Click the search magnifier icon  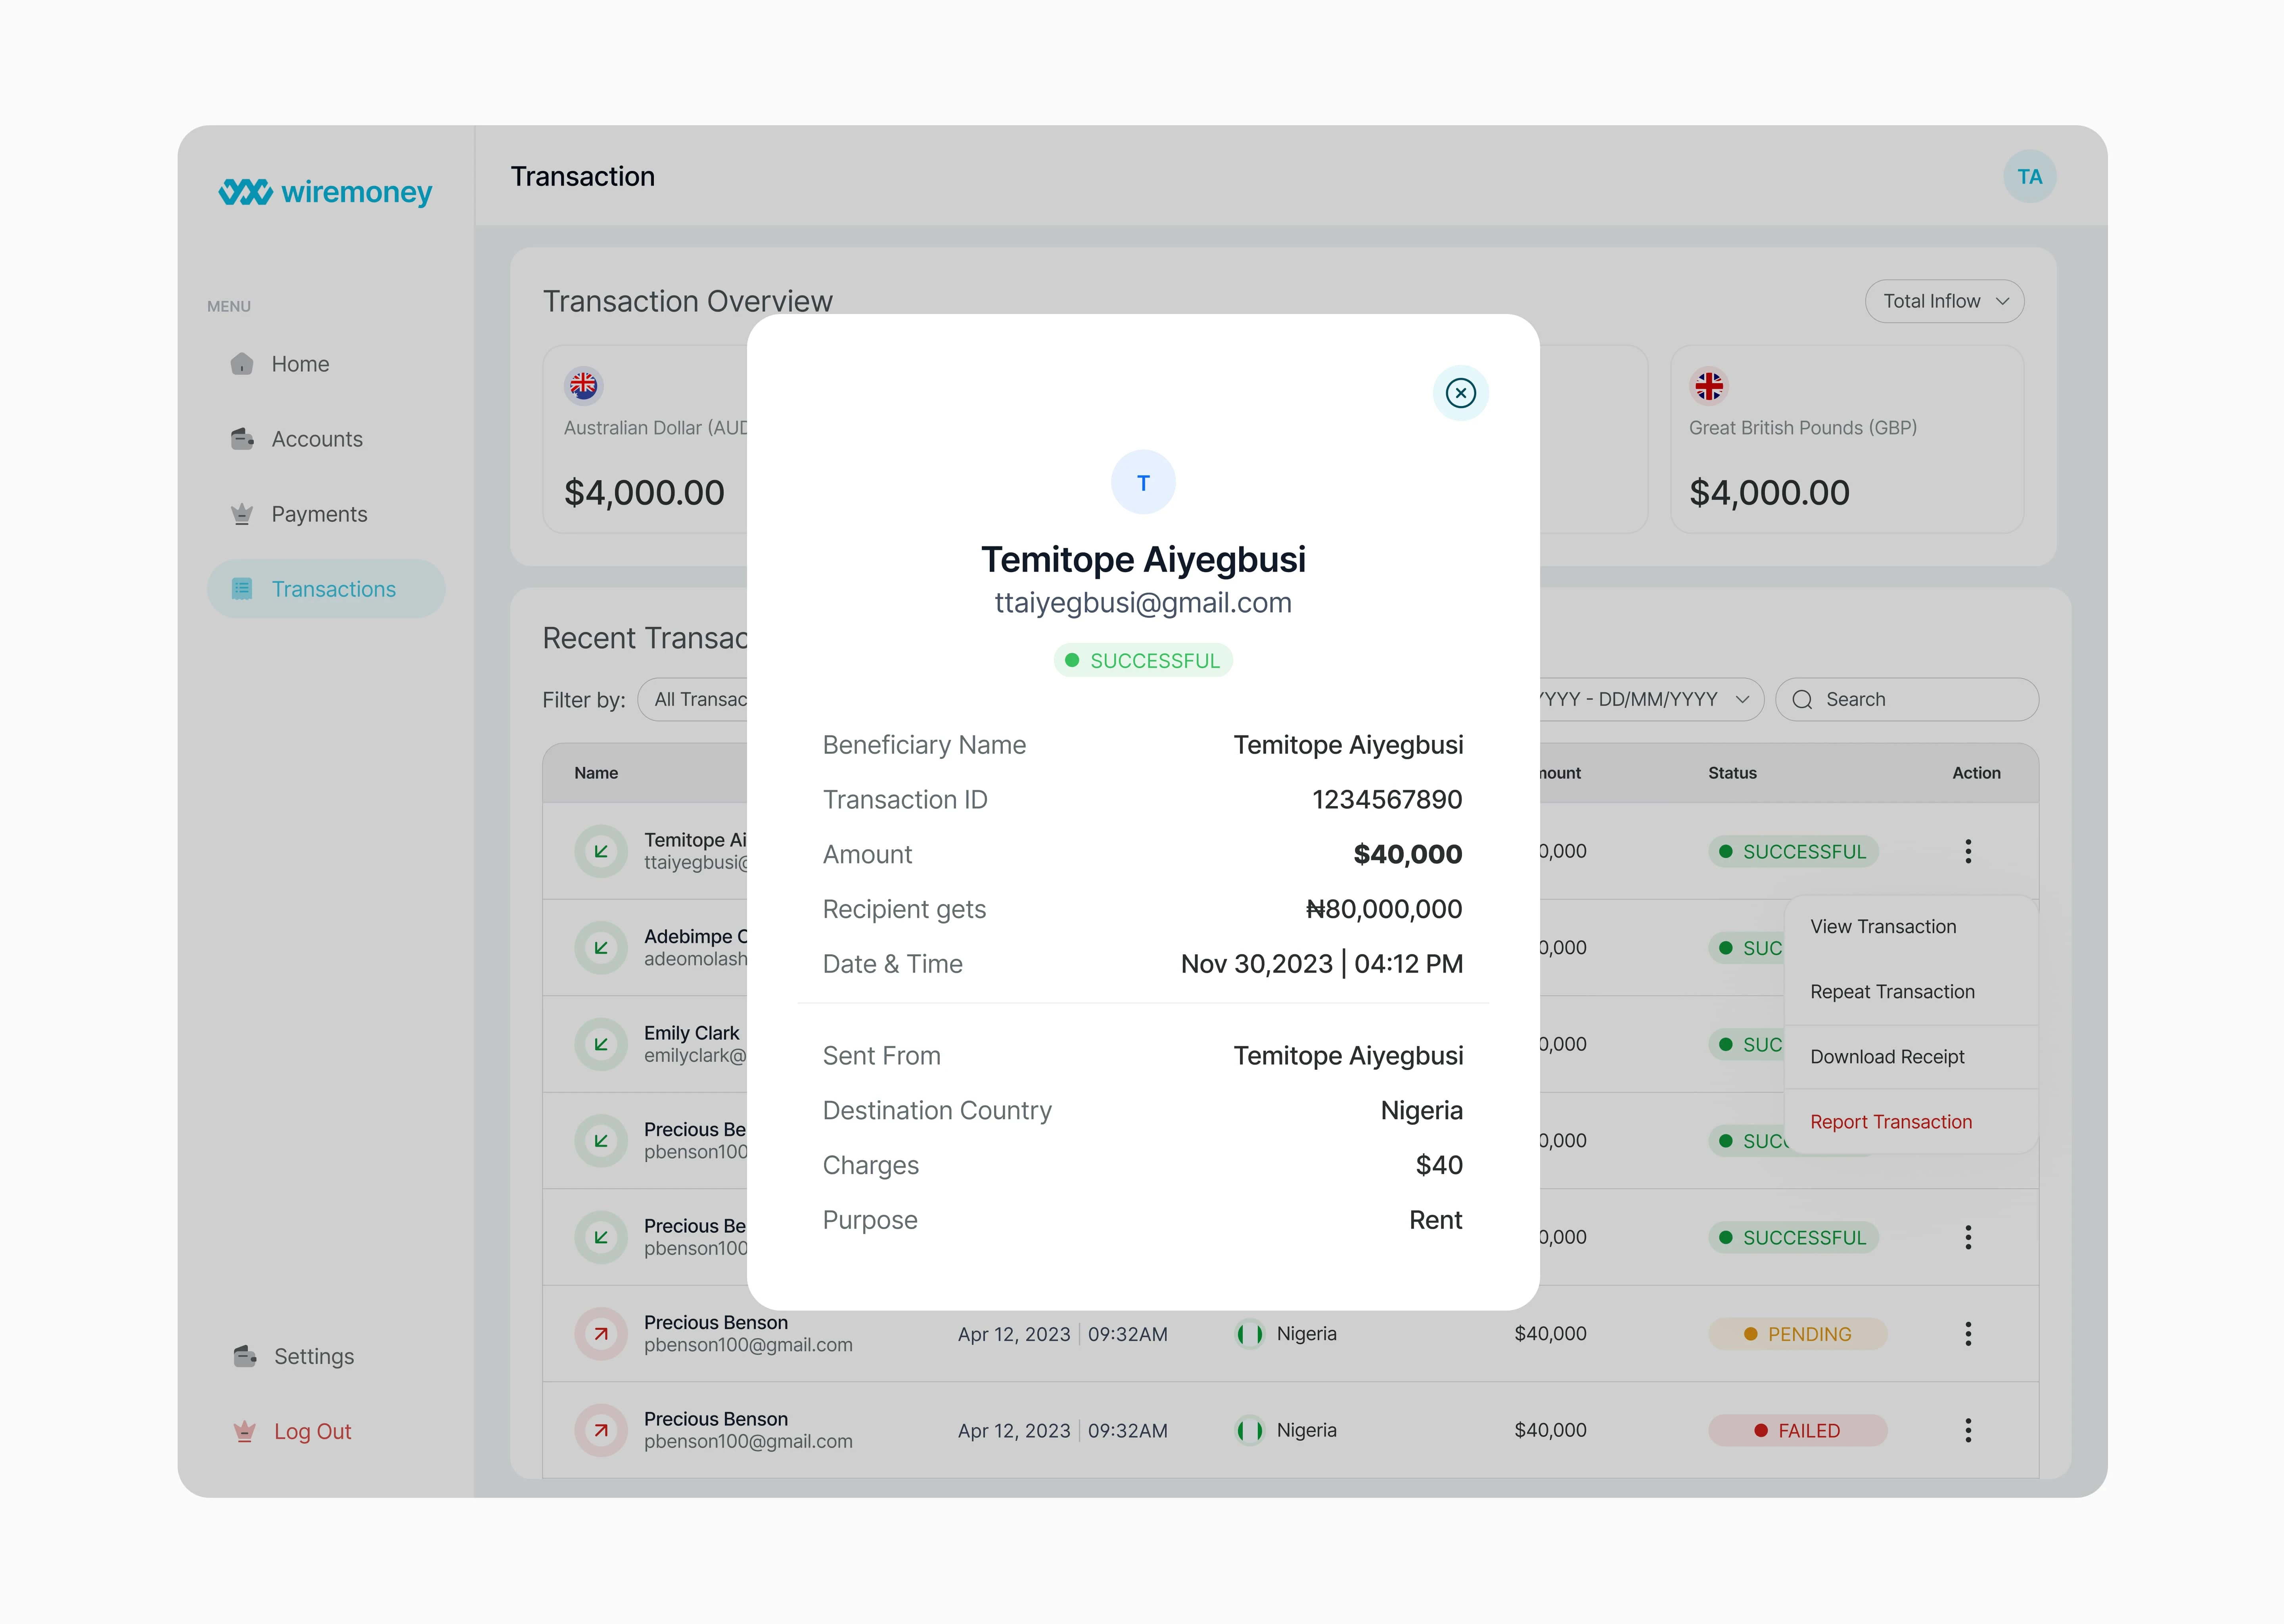1802,700
